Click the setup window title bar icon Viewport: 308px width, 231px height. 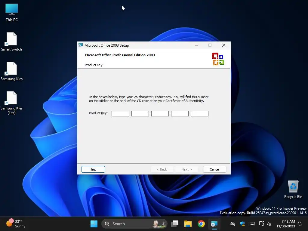point(81,45)
